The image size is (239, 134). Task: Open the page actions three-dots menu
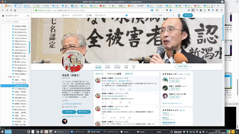click(x=164, y=10)
